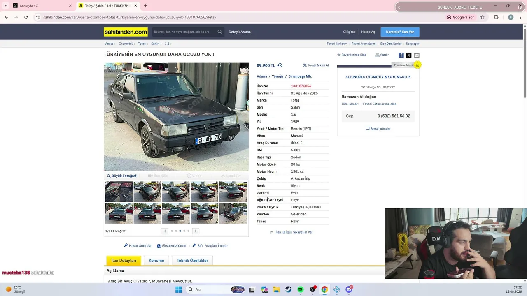Open the Tüm ilanları seller link
This screenshot has height=296, width=527.
pos(350,104)
